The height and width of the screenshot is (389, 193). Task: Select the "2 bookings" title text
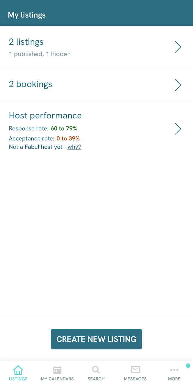31,84
